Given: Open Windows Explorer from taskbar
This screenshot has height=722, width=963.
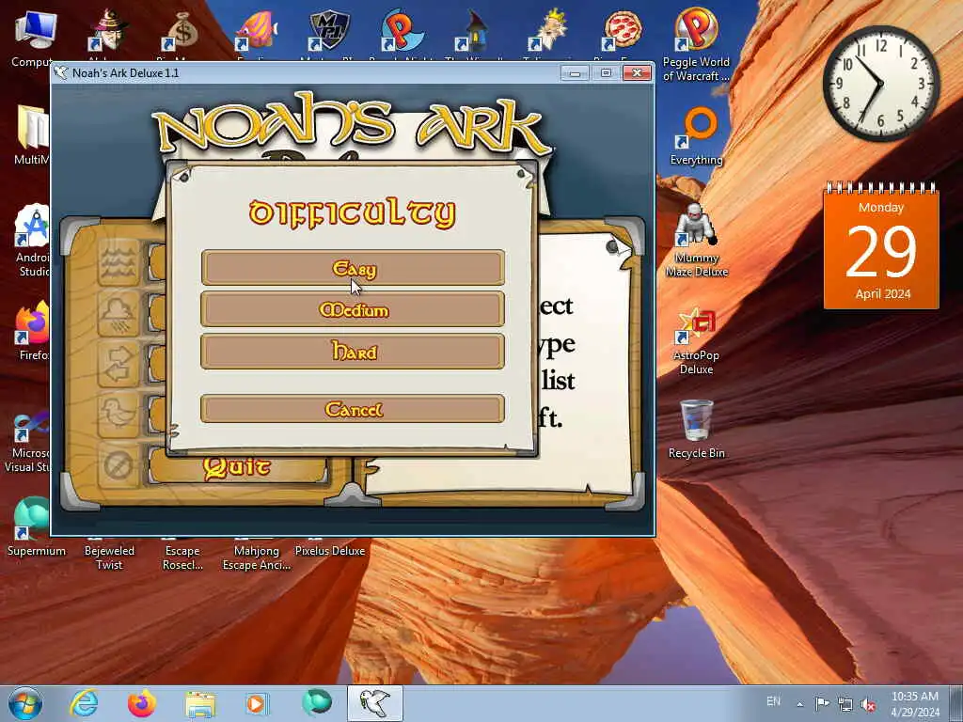Looking at the screenshot, I should pos(200,703).
